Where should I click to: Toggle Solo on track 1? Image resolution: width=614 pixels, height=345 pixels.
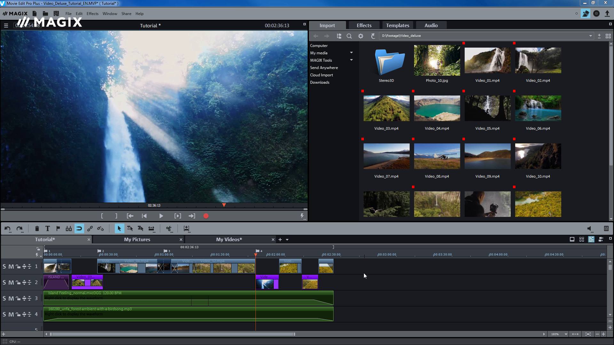coord(4,266)
